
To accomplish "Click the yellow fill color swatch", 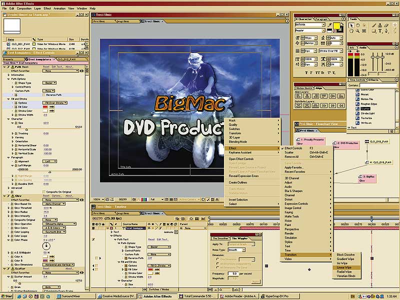I will tap(336, 26).
